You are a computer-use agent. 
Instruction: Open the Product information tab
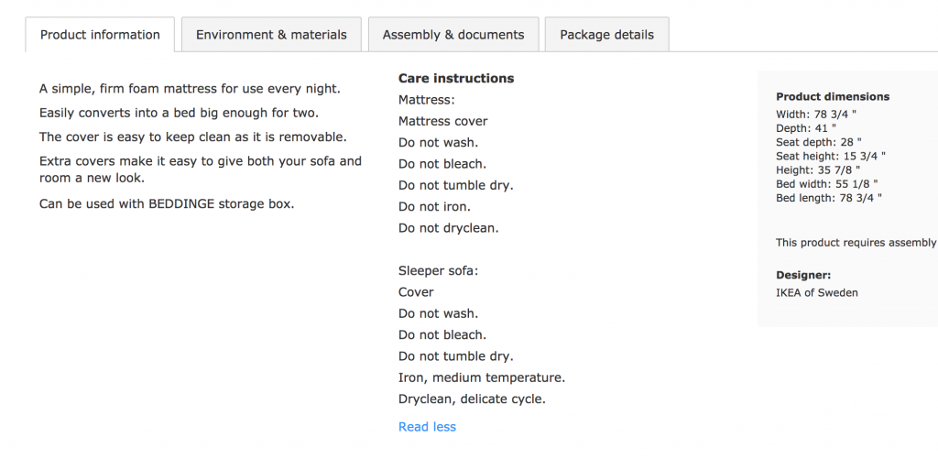coord(100,35)
